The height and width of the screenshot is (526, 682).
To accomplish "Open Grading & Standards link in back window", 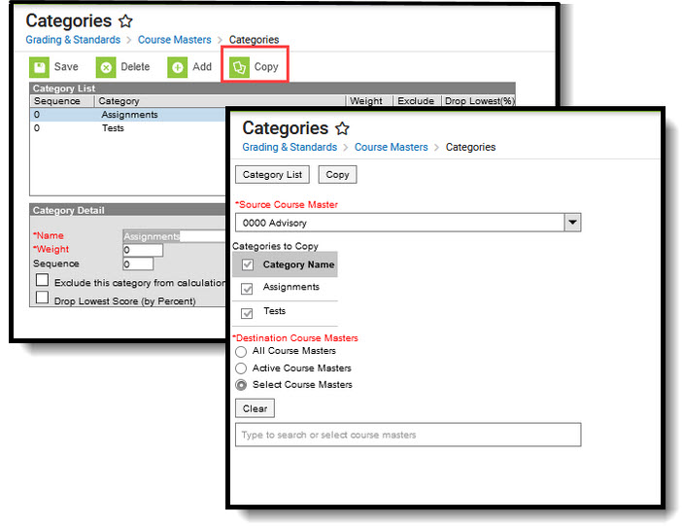I will coord(73,40).
